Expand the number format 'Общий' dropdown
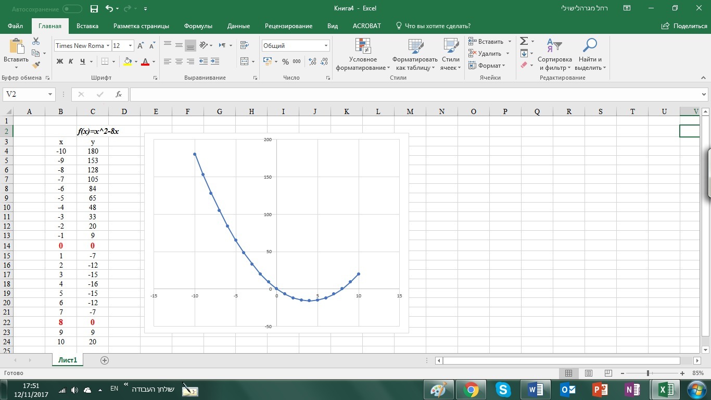 [x=326, y=46]
